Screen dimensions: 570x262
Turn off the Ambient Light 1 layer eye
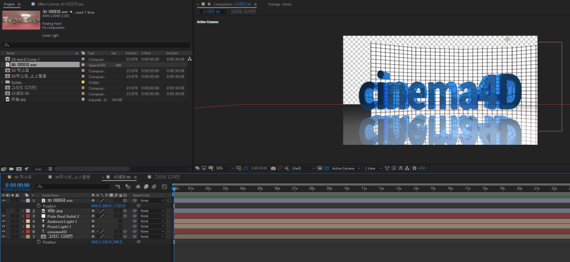pyautogui.click(x=4, y=221)
